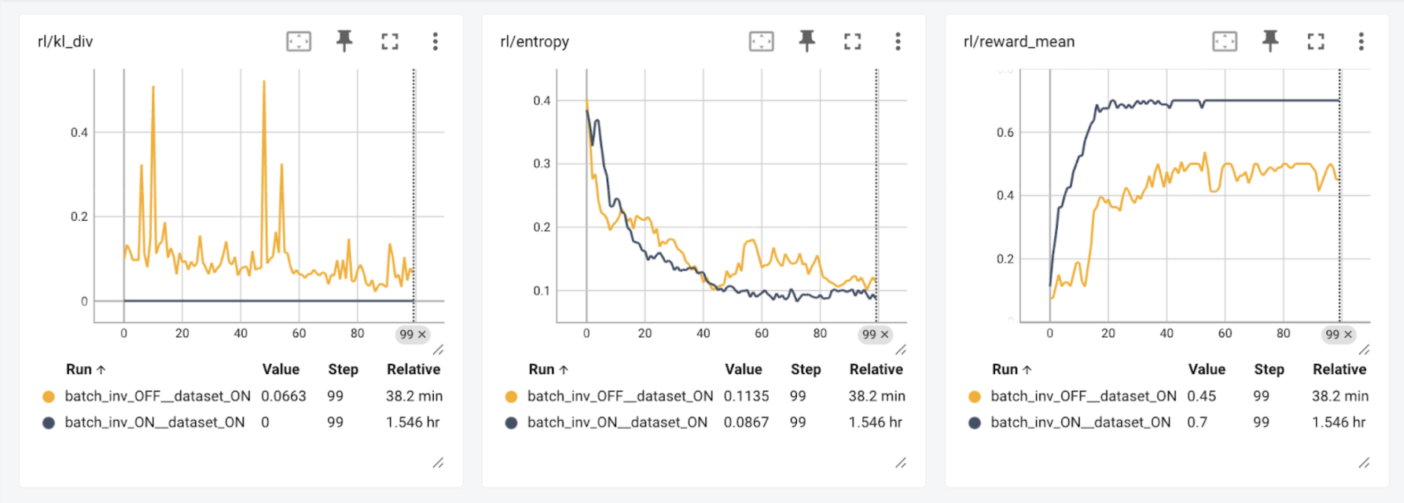Open more options for rl/reward_mean card
The image size is (1404, 503).
tap(1361, 41)
